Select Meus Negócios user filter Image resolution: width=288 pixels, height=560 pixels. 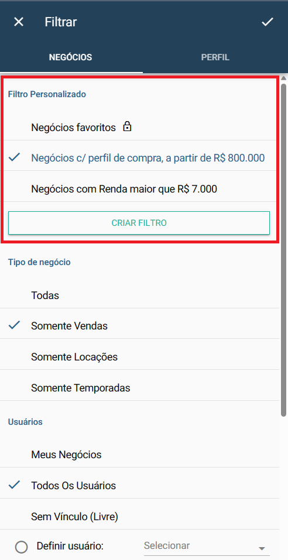(139, 455)
